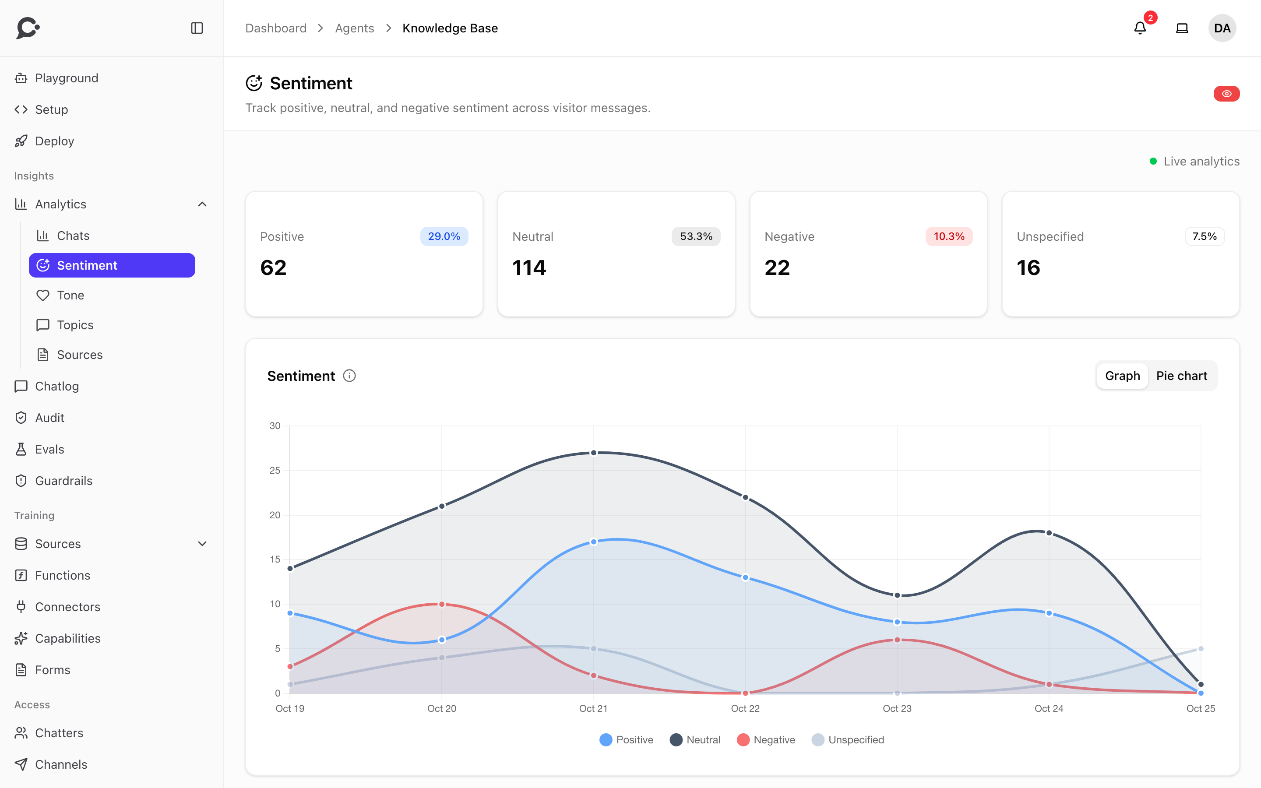Viewport: 1261px width, 788px height.
Task: Open Forms in the sidebar
Action: [112, 670]
